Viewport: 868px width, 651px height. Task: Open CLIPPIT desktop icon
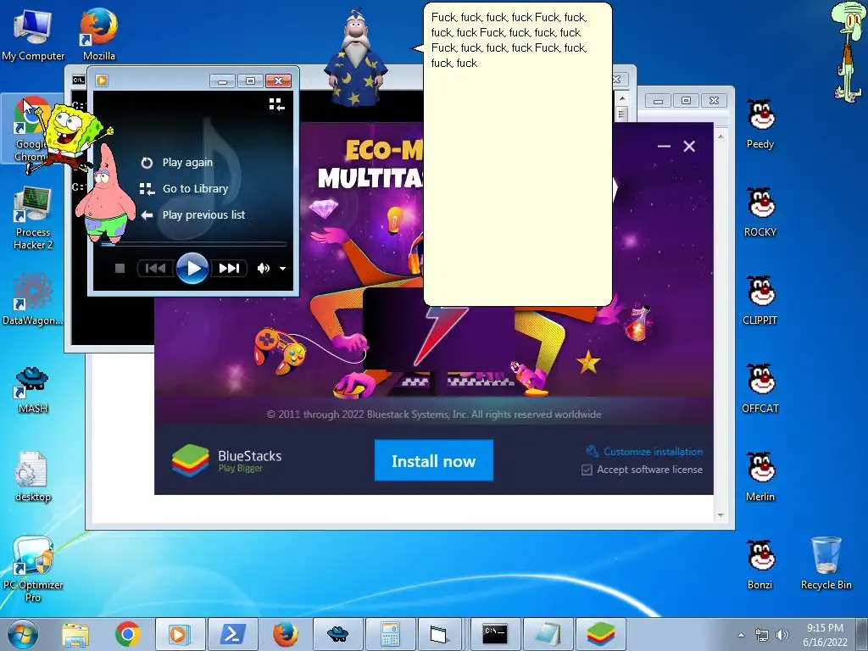tap(760, 300)
